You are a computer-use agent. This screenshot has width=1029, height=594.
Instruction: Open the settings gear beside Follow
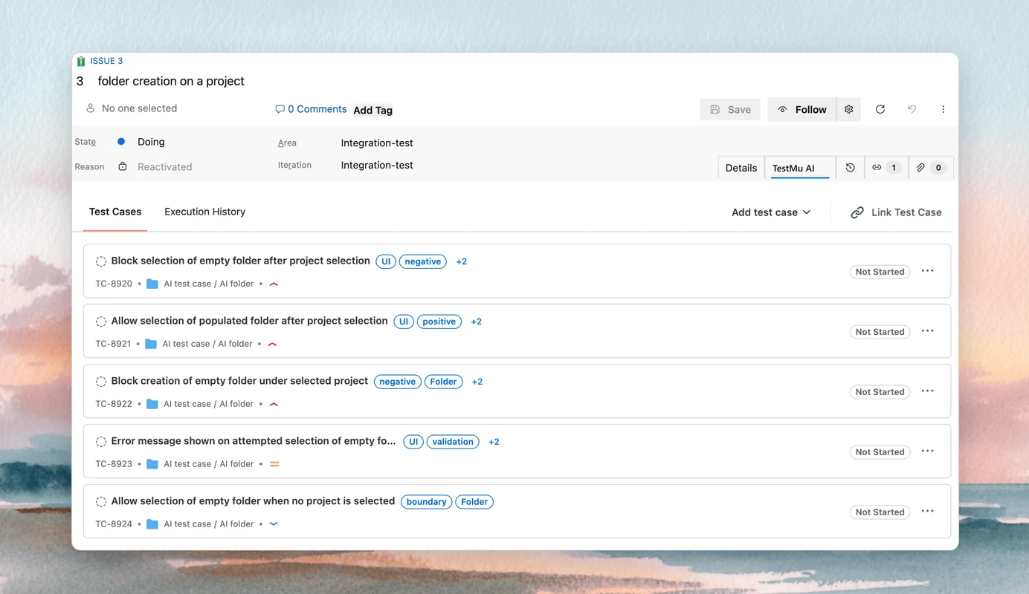pyautogui.click(x=848, y=109)
